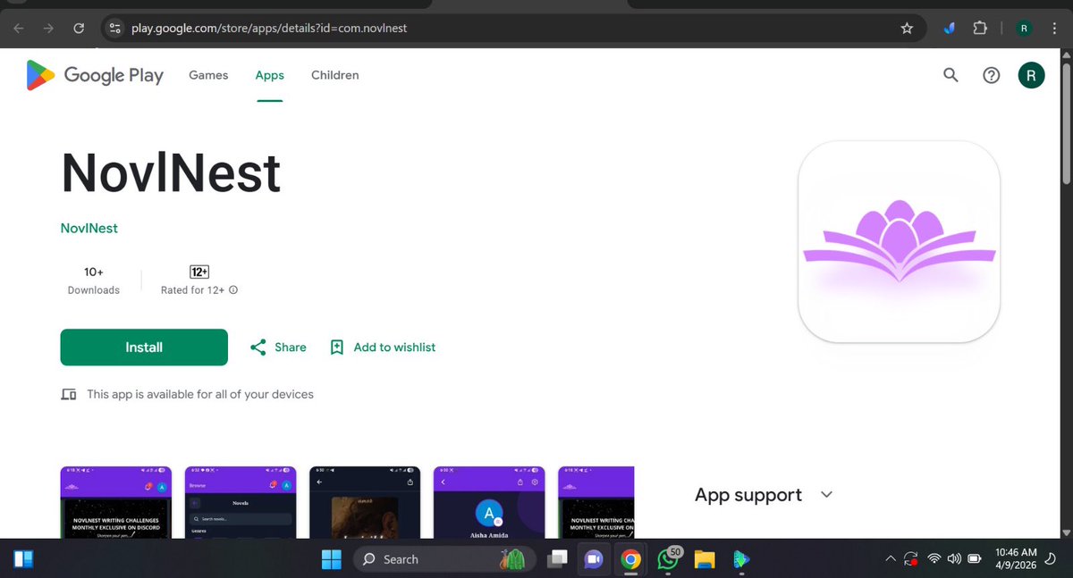Open the Chrome profile R avatar

tap(1024, 28)
